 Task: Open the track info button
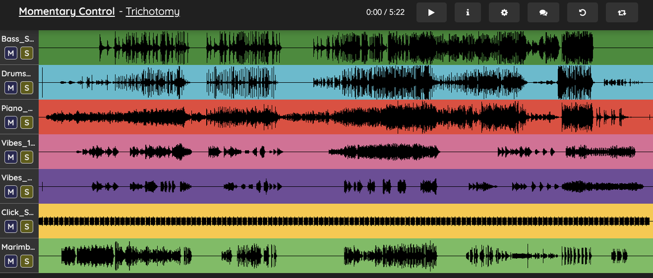tap(468, 13)
